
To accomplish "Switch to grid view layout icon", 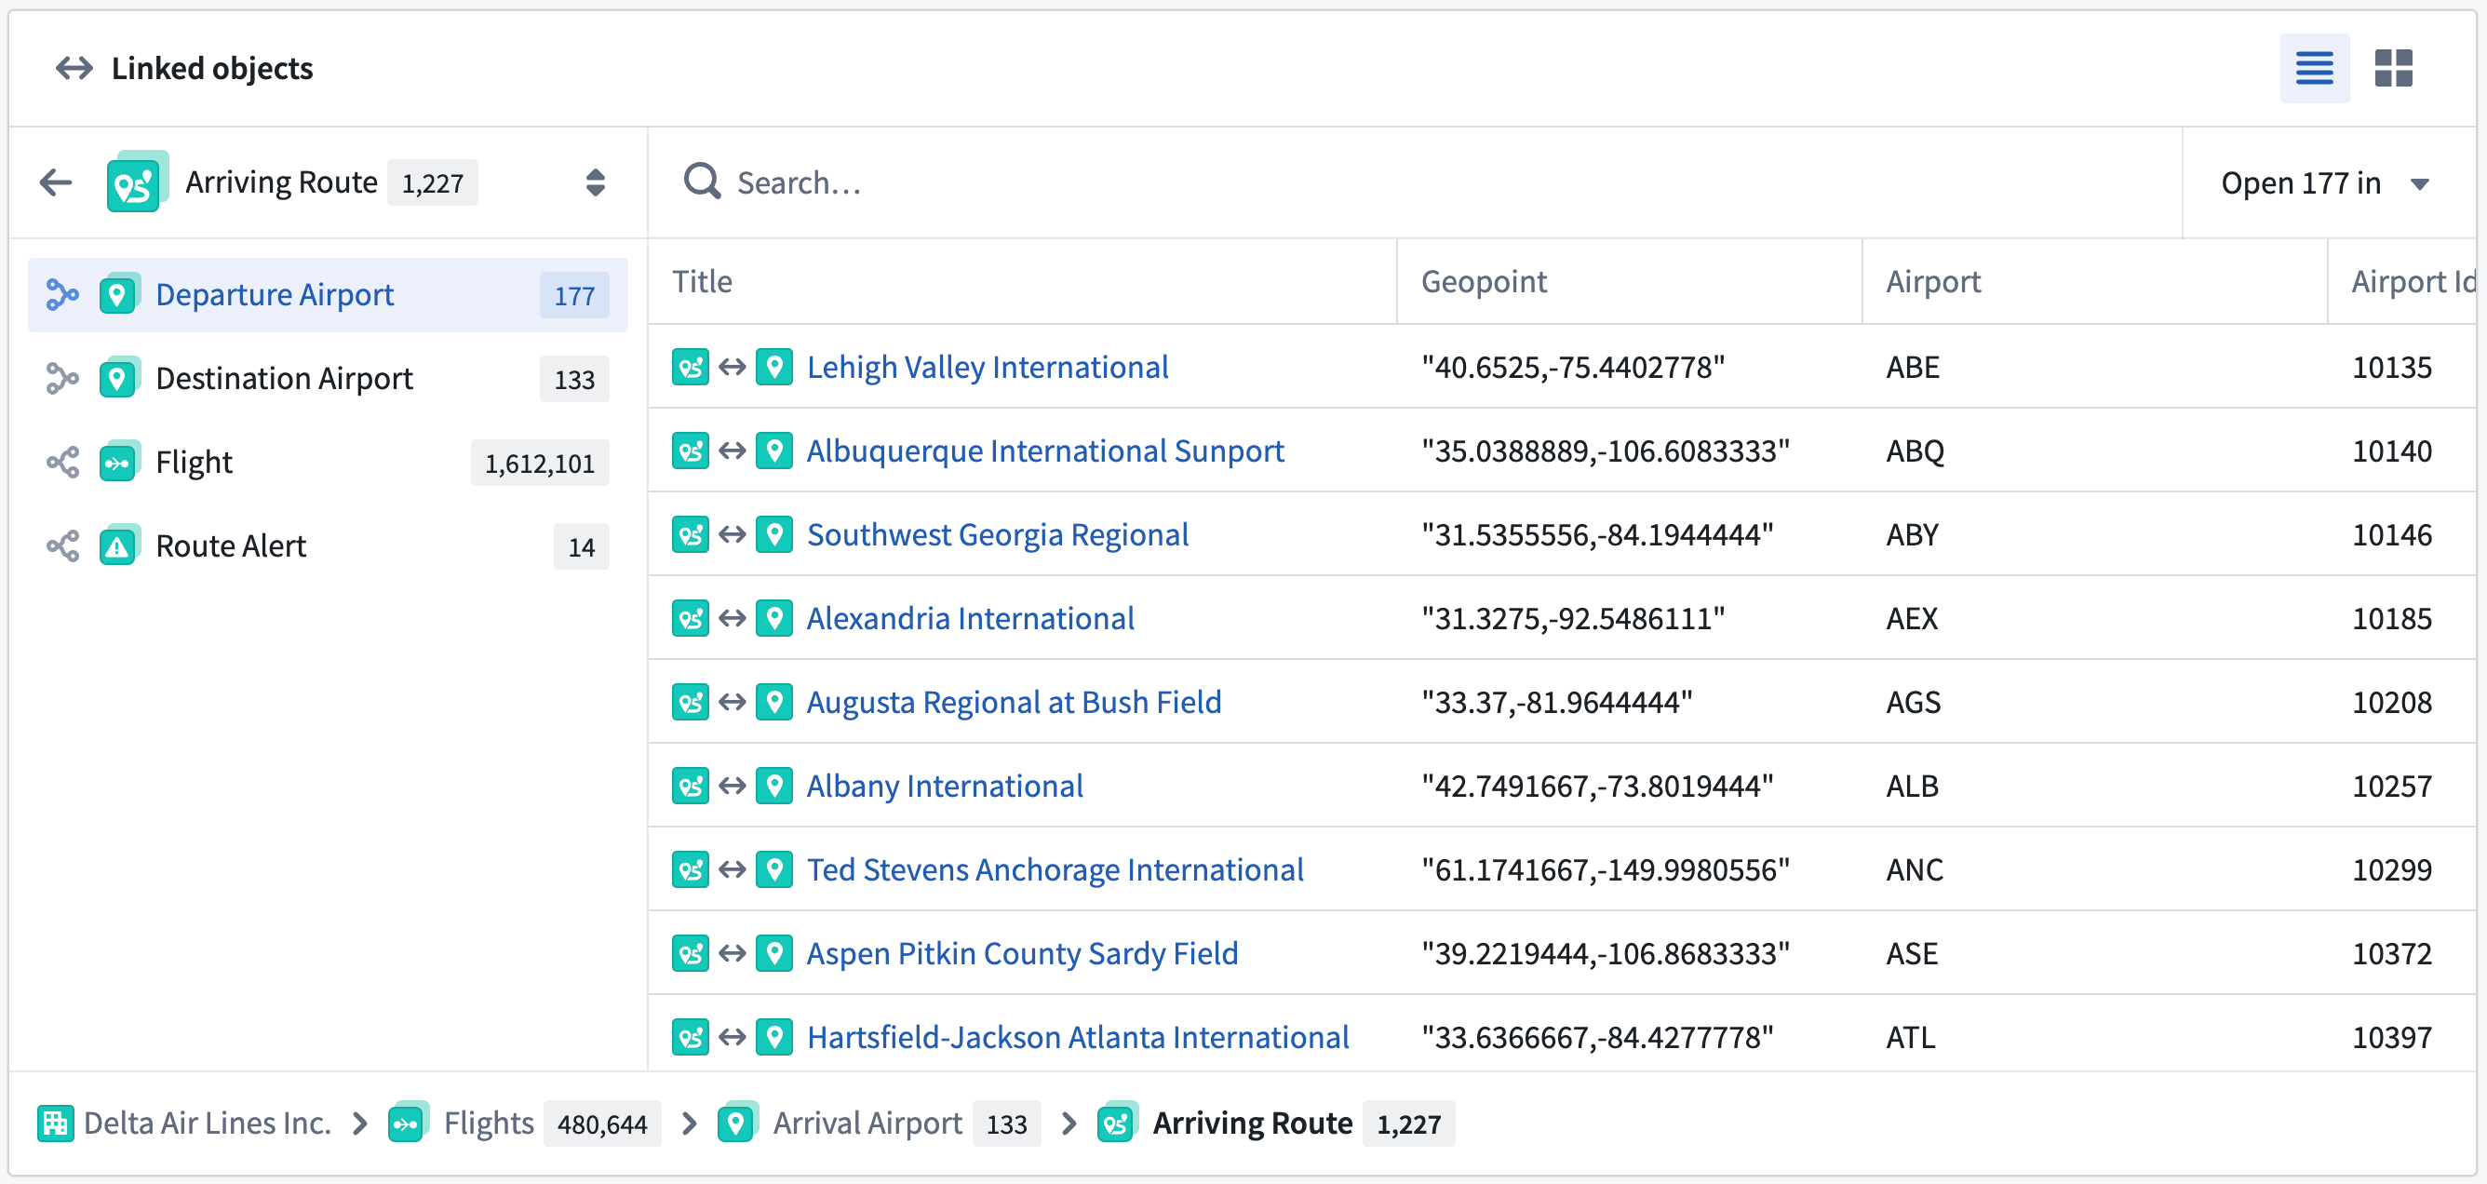I will click(2392, 69).
